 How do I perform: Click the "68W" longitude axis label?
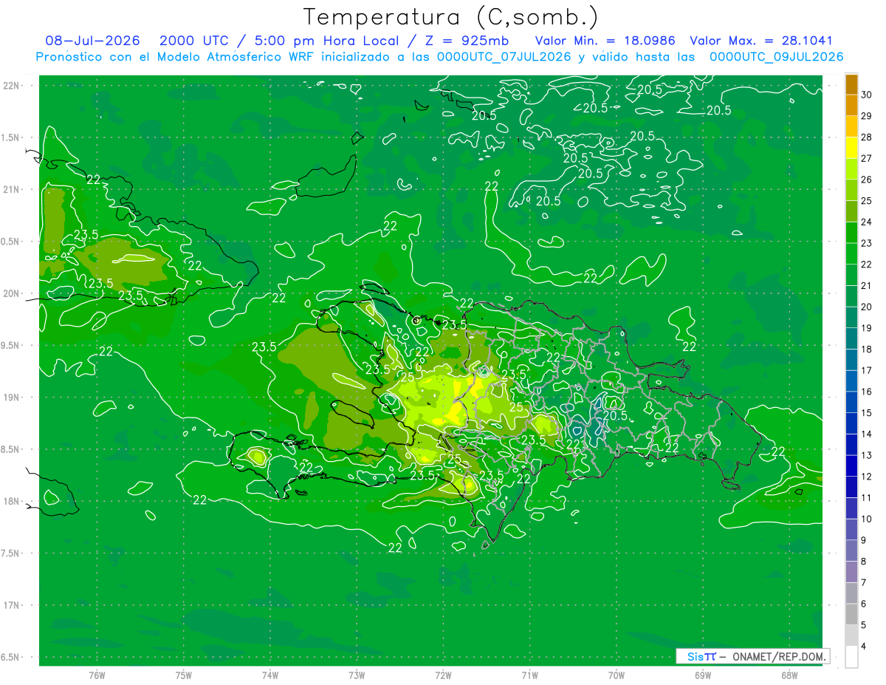coord(789,675)
